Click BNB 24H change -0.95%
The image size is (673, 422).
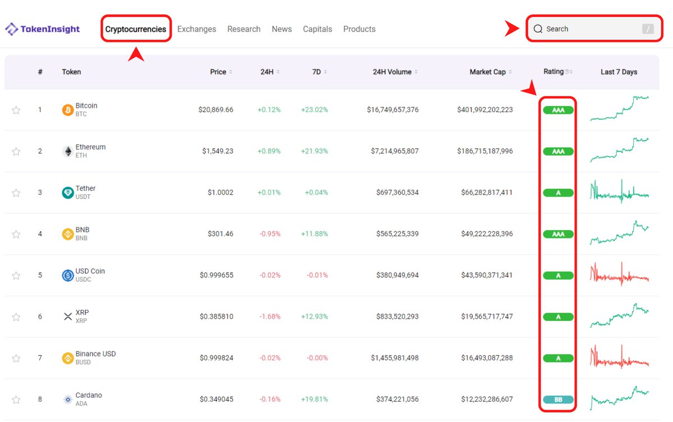point(270,234)
